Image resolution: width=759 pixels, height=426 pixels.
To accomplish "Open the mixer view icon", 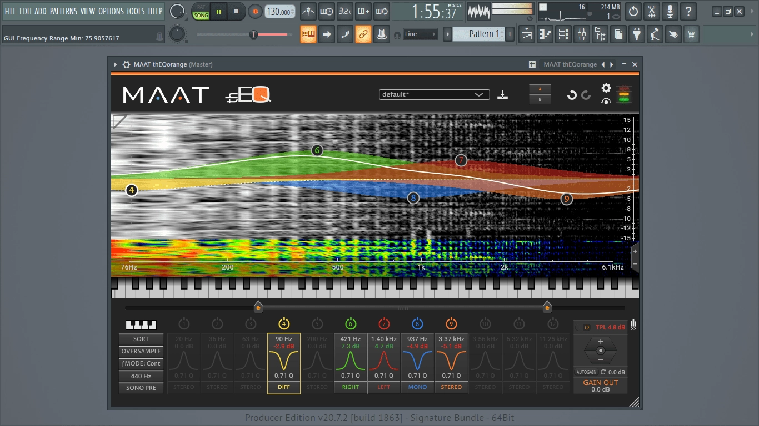I will [582, 34].
